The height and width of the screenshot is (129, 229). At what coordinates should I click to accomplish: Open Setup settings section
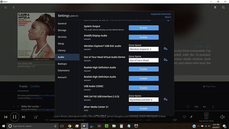point(67,44)
